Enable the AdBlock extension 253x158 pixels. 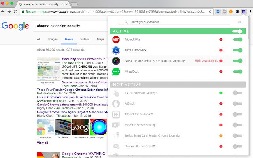pyautogui.click(x=238, y=103)
